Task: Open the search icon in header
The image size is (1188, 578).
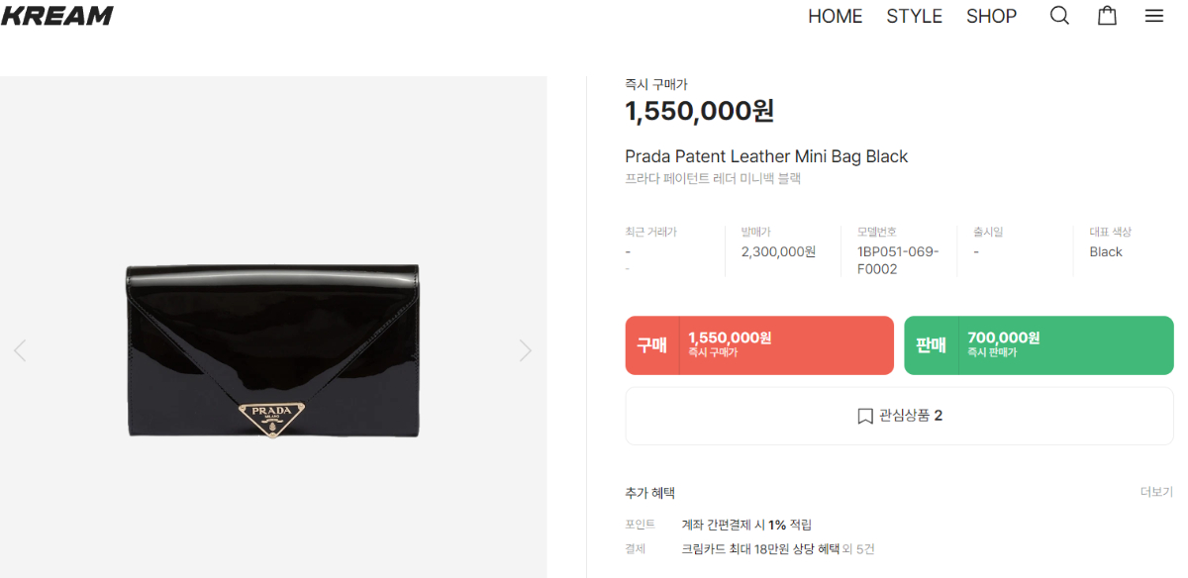Action: (x=1059, y=16)
